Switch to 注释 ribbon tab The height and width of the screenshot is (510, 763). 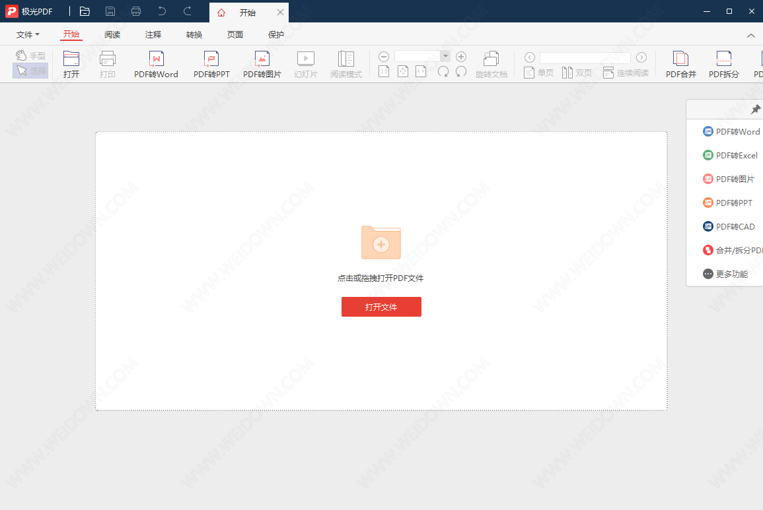(153, 34)
